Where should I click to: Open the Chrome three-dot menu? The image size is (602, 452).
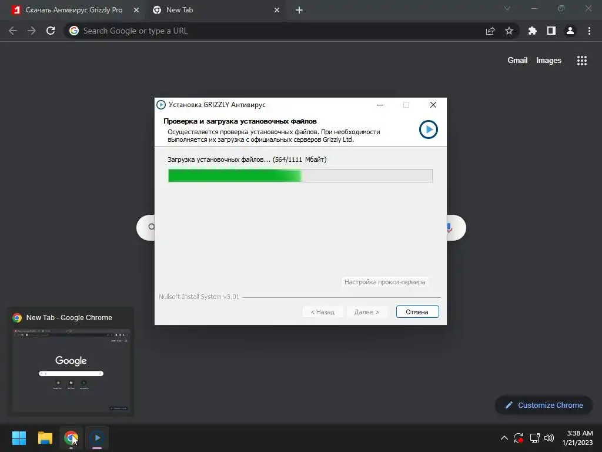(589, 31)
